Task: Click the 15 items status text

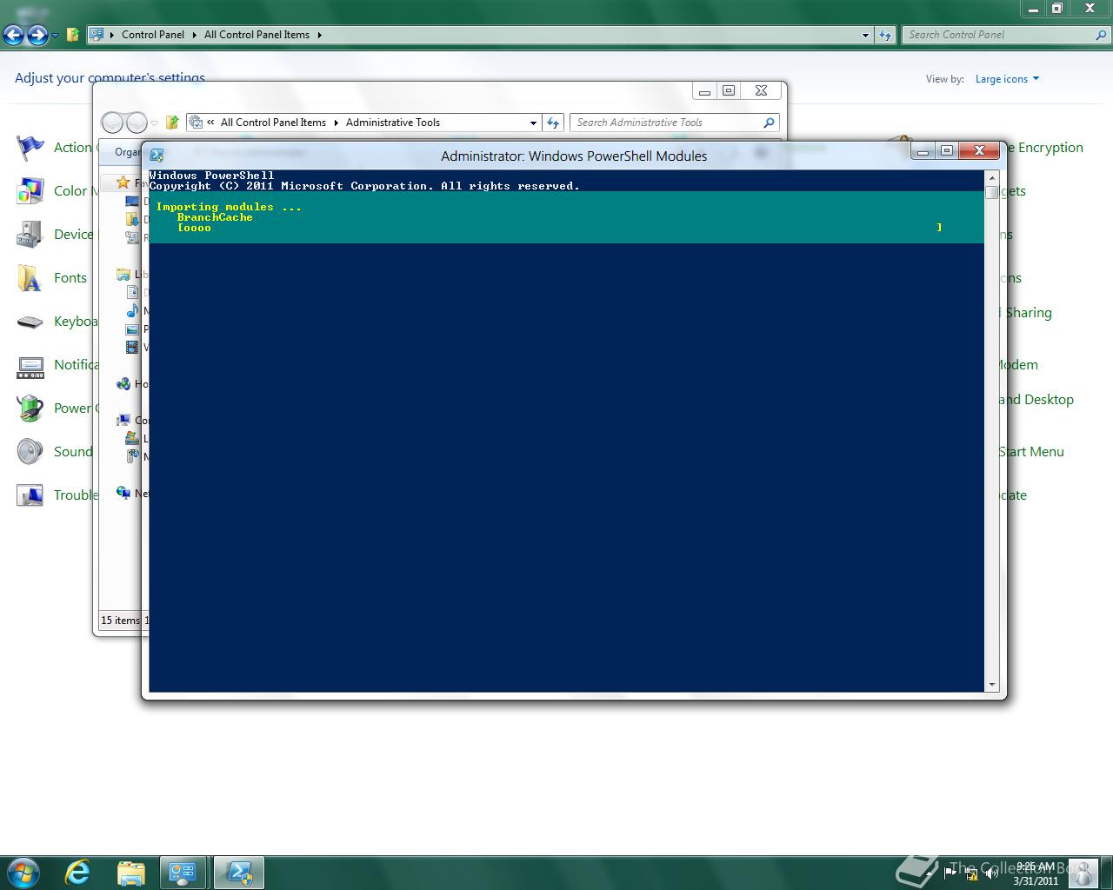Action: point(120,621)
